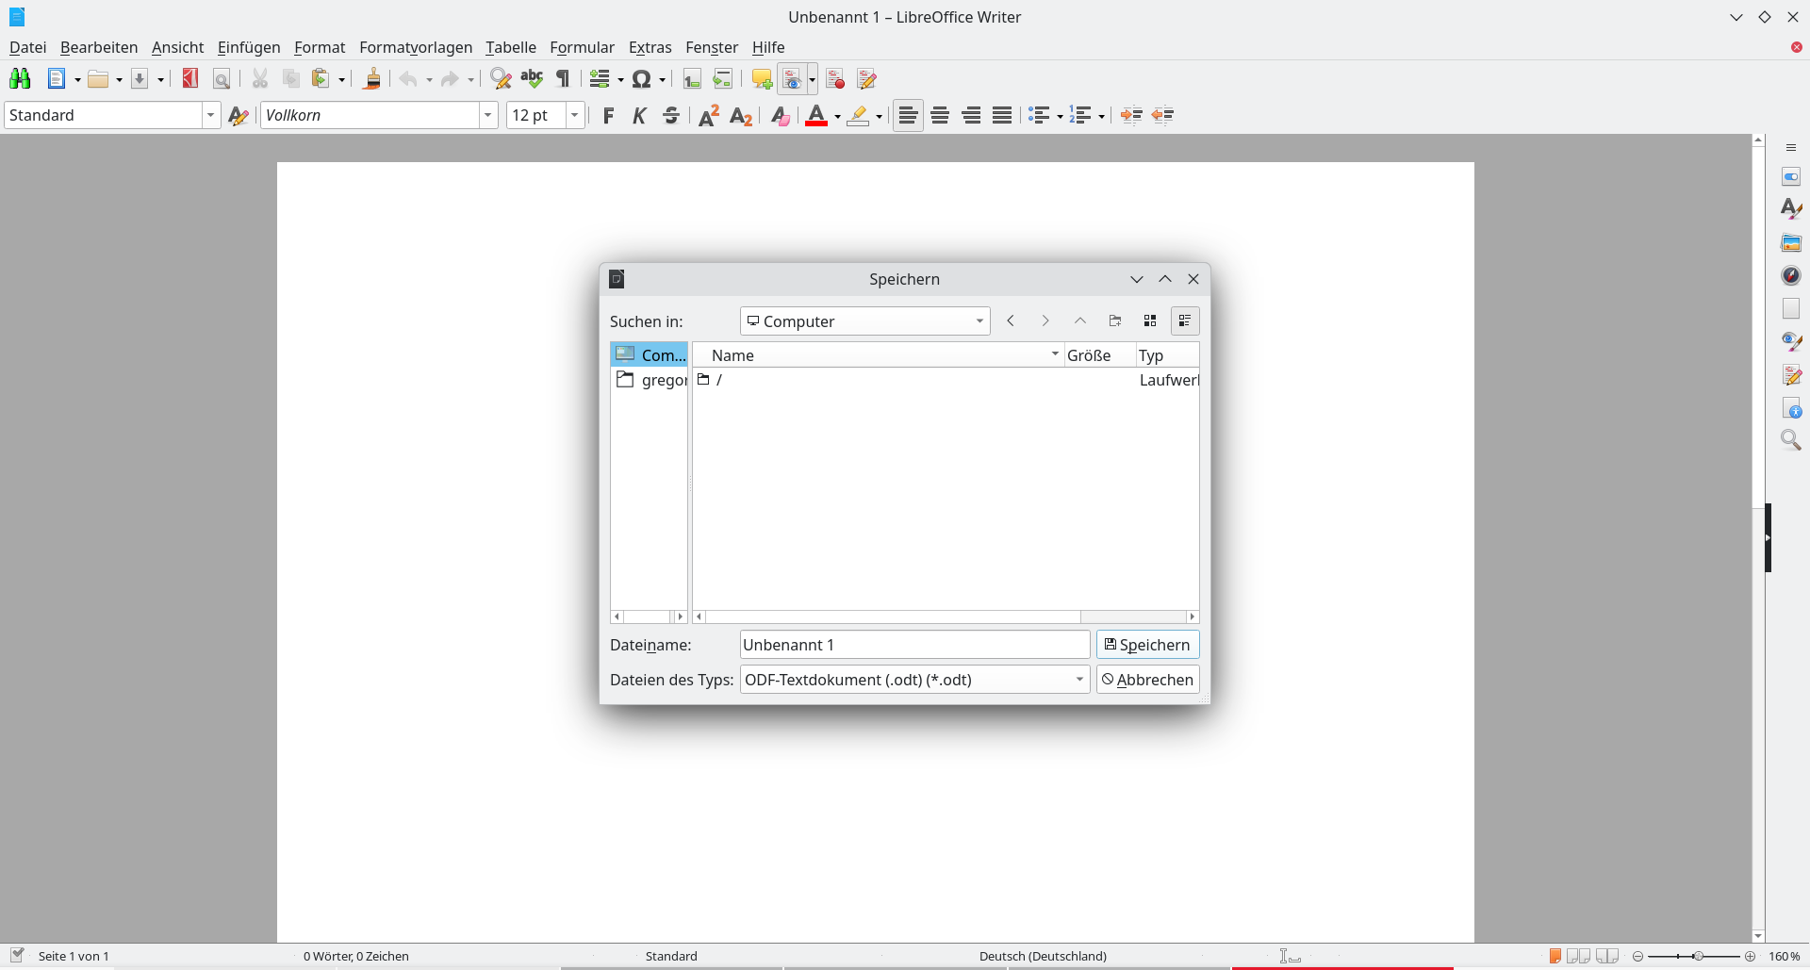Create new folder in Speichern dialog
This screenshot has width=1810, height=970.
1115,321
